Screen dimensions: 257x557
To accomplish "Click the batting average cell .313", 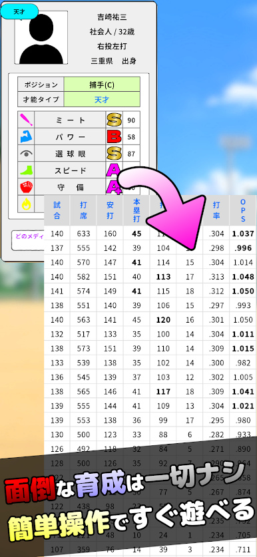I will [216, 277].
